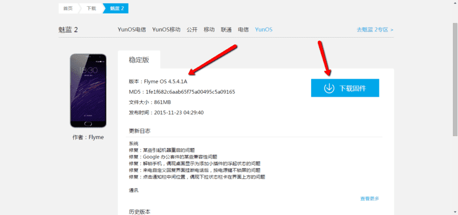This screenshot has width=458, height=215.
Task: Click the Google 办公套件 changelog line
Action: [173, 157]
